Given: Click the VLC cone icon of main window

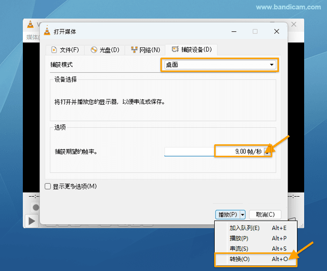Looking at the screenshot, I should 30,24.
